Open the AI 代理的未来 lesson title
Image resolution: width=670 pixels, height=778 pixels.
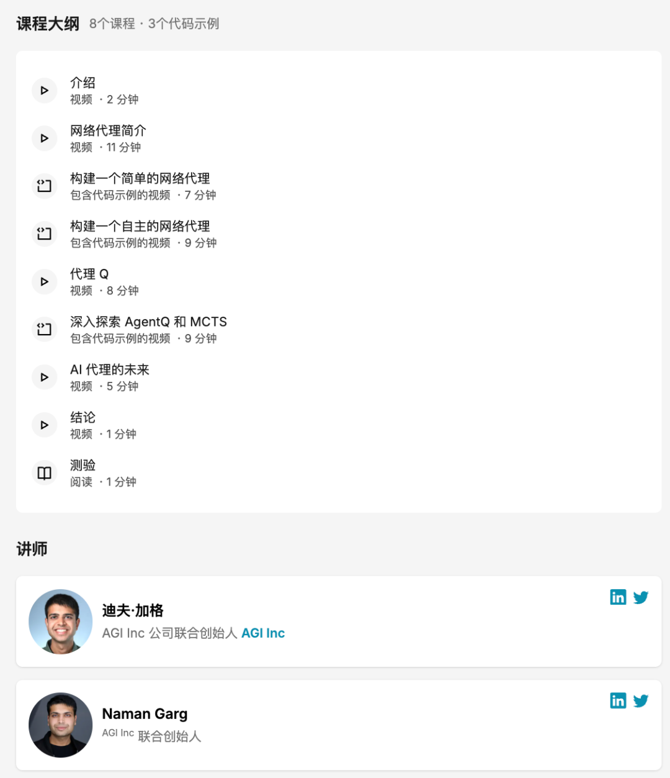click(110, 369)
